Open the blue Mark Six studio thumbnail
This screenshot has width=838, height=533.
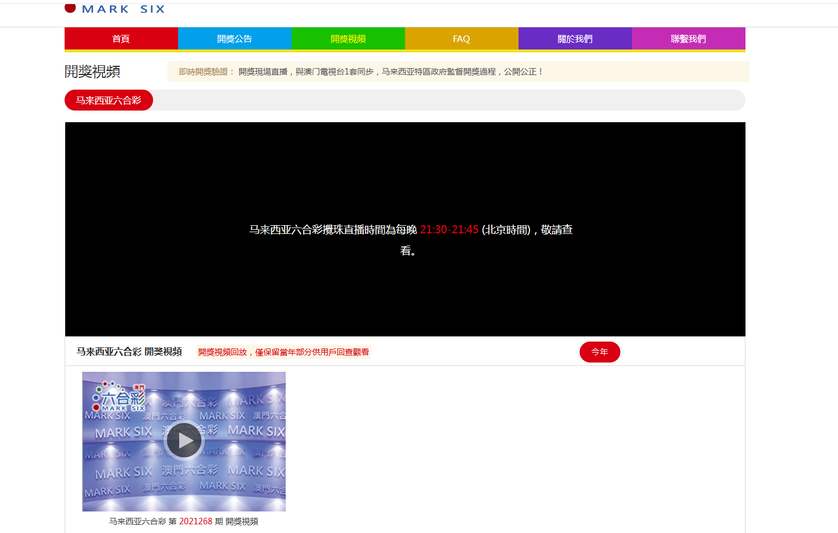coord(184,442)
